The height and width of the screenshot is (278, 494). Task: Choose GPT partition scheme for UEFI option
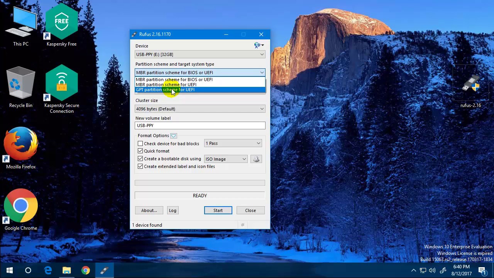point(200,90)
